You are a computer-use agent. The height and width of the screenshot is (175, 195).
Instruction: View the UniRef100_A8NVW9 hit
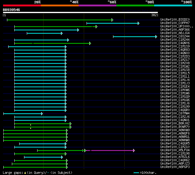click(x=175, y=130)
